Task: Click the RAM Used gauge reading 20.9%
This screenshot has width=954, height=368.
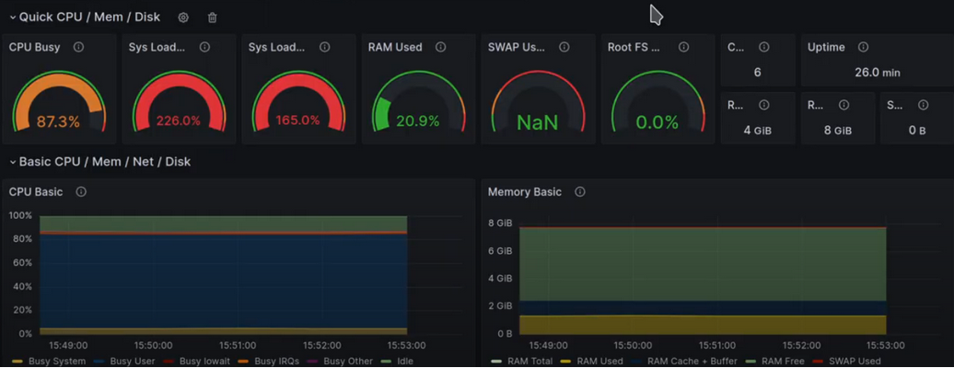Action: click(x=418, y=103)
